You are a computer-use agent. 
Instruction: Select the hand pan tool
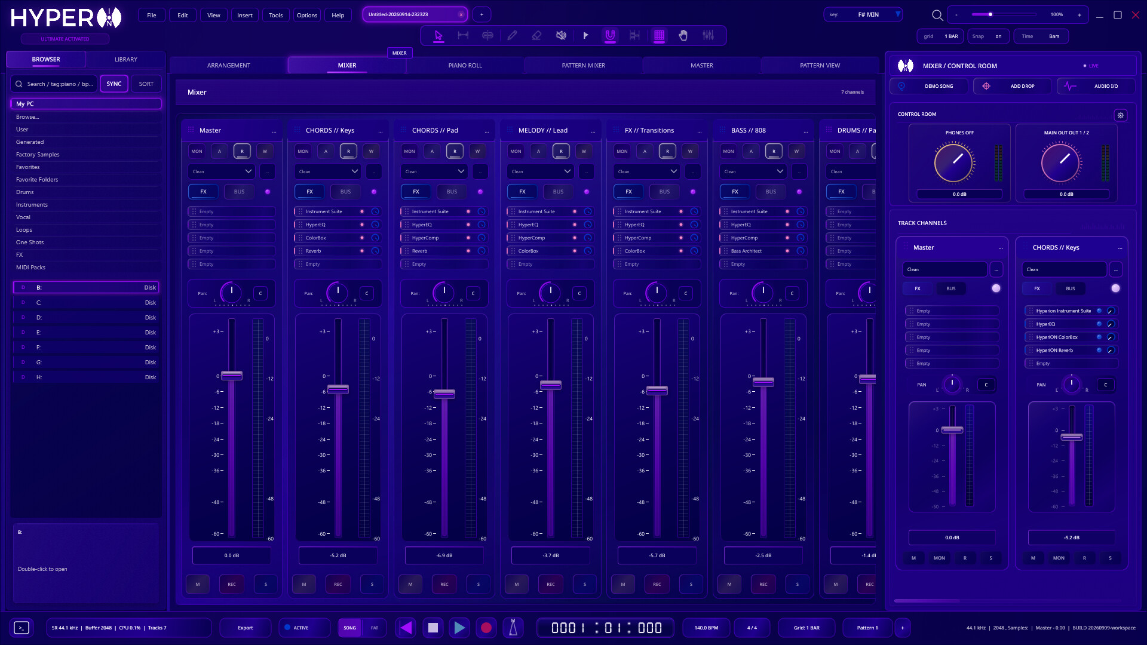coord(683,35)
